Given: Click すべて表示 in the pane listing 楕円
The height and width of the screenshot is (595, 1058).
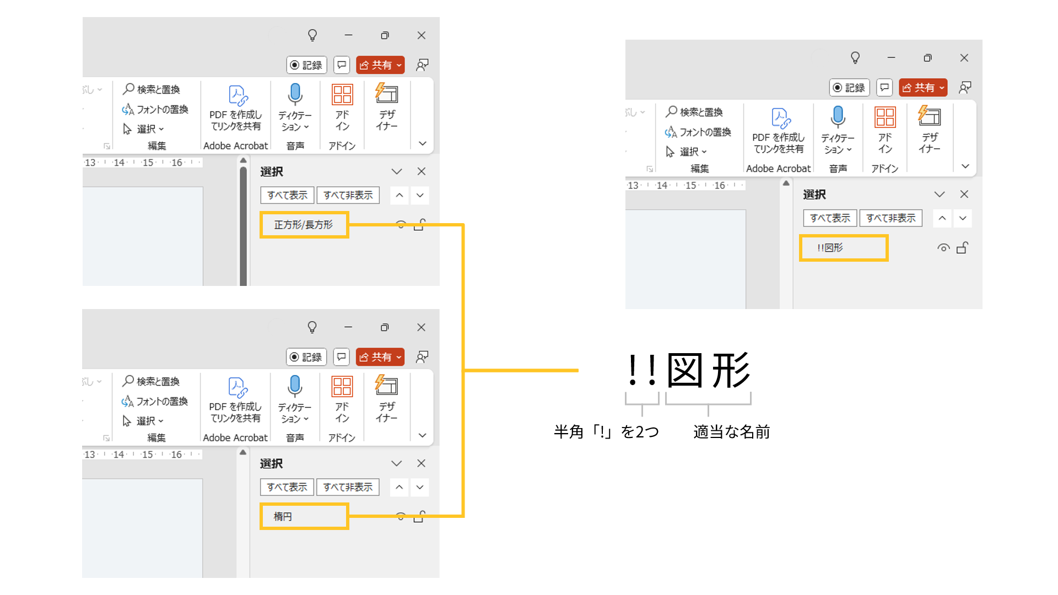Looking at the screenshot, I should pos(287,487).
